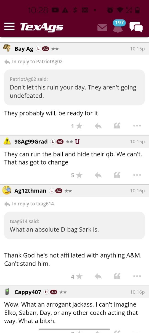Image resolution: width=149 pixels, height=333 pixels.
Task: View Cappy407's user profile
Action: pos(28,292)
